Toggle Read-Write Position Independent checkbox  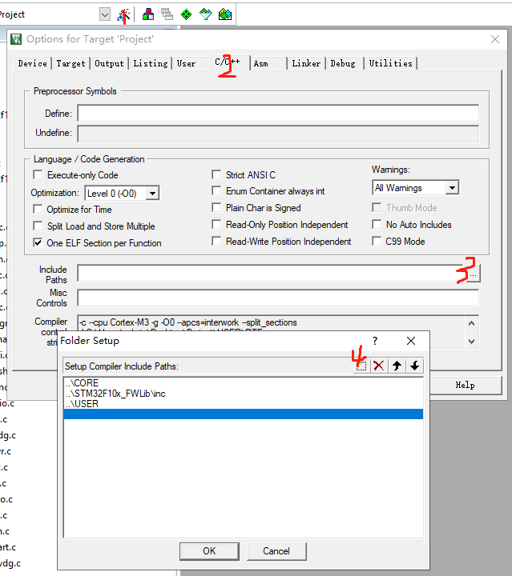click(216, 241)
